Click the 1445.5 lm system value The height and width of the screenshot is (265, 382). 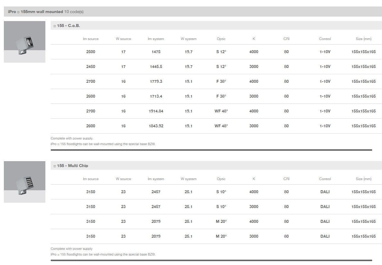[x=156, y=66]
